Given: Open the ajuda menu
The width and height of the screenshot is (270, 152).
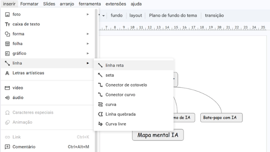Looking at the screenshot, I should click(136, 4).
